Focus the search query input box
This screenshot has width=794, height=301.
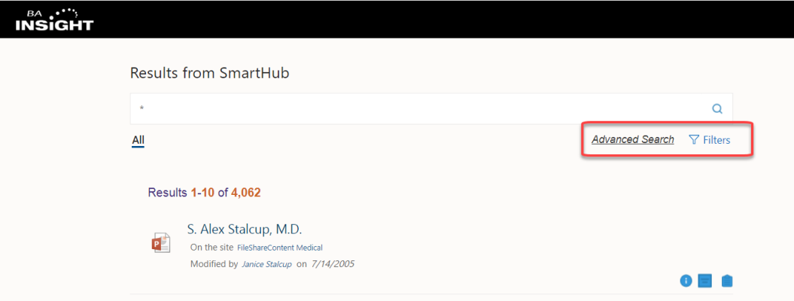point(421,108)
